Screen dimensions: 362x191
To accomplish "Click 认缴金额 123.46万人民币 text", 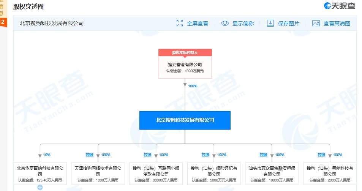I will (40, 180).
